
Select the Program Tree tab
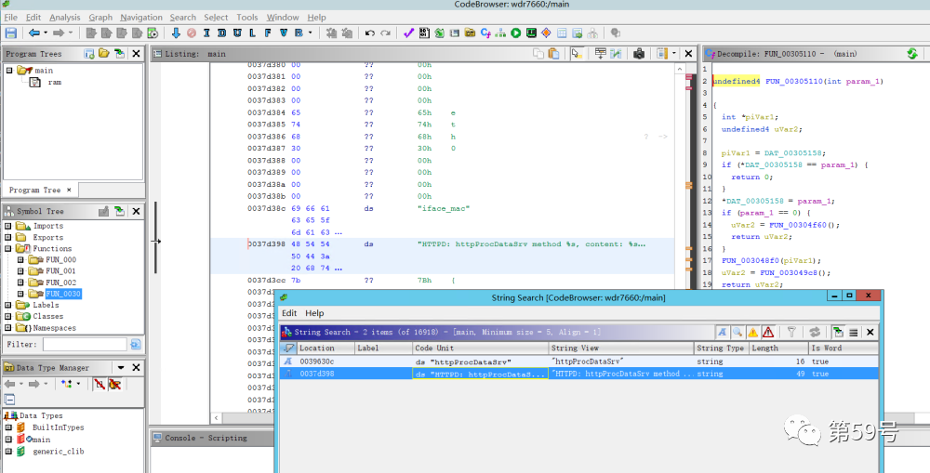click(38, 191)
